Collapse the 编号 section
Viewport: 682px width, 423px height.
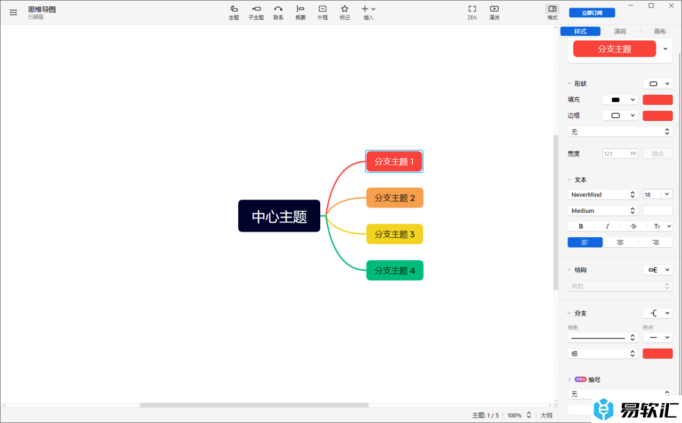(x=569, y=380)
